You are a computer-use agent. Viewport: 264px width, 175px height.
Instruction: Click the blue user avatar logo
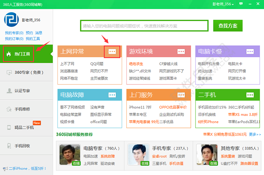click(x=11, y=20)
